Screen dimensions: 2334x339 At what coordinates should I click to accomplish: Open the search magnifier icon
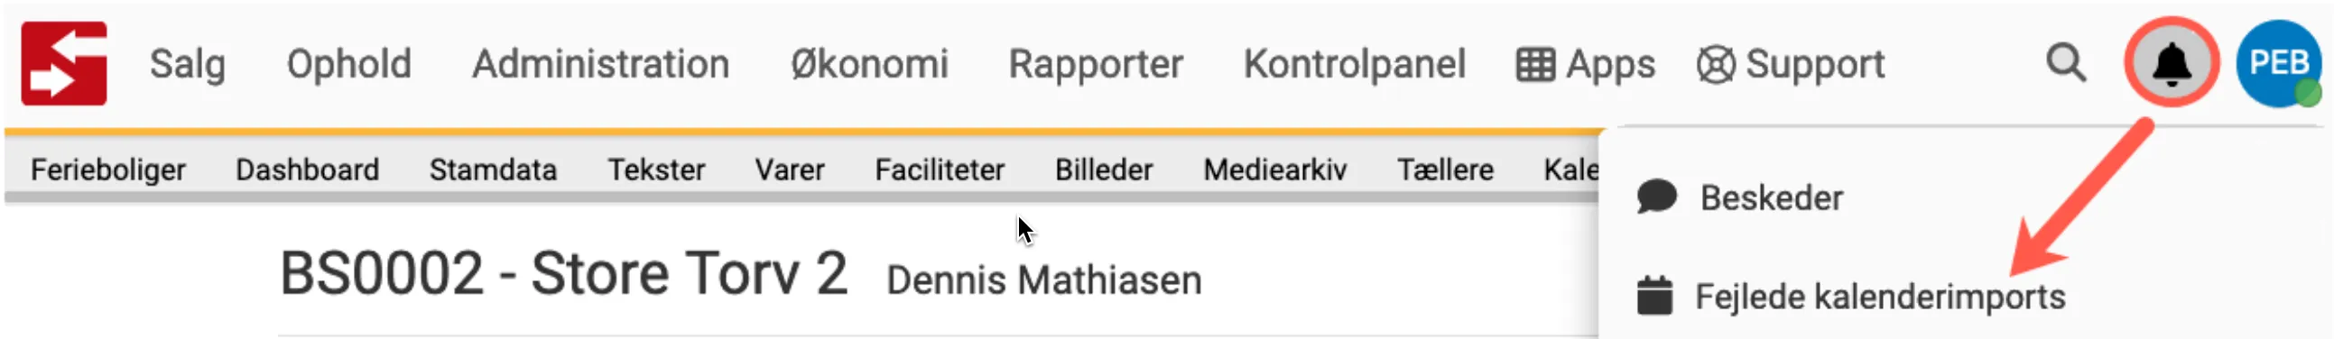(2067, 63)
